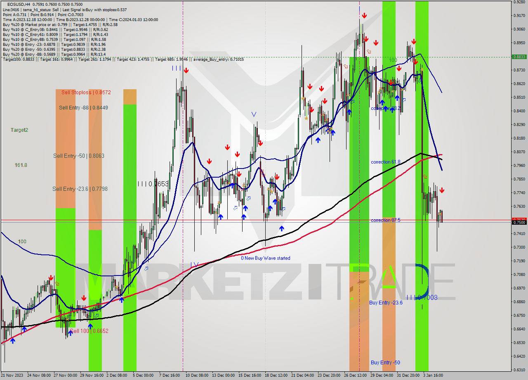Click the 'correction 38.2' label

386,108
